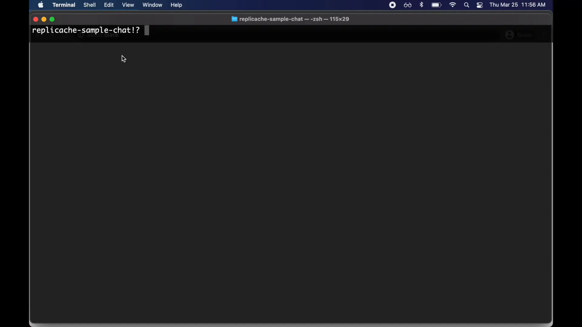This screenshot has height=327, width=582.
Task: Click the terminal cursor at prompt
Action: [147, 31]
